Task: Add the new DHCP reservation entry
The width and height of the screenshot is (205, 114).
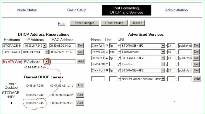Action: pyautogui.click(x=81, y=61)
